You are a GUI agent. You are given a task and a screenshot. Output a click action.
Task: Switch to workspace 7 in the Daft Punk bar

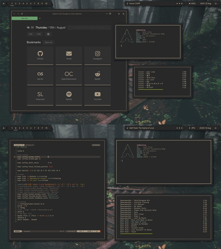[x=35, y=128]
